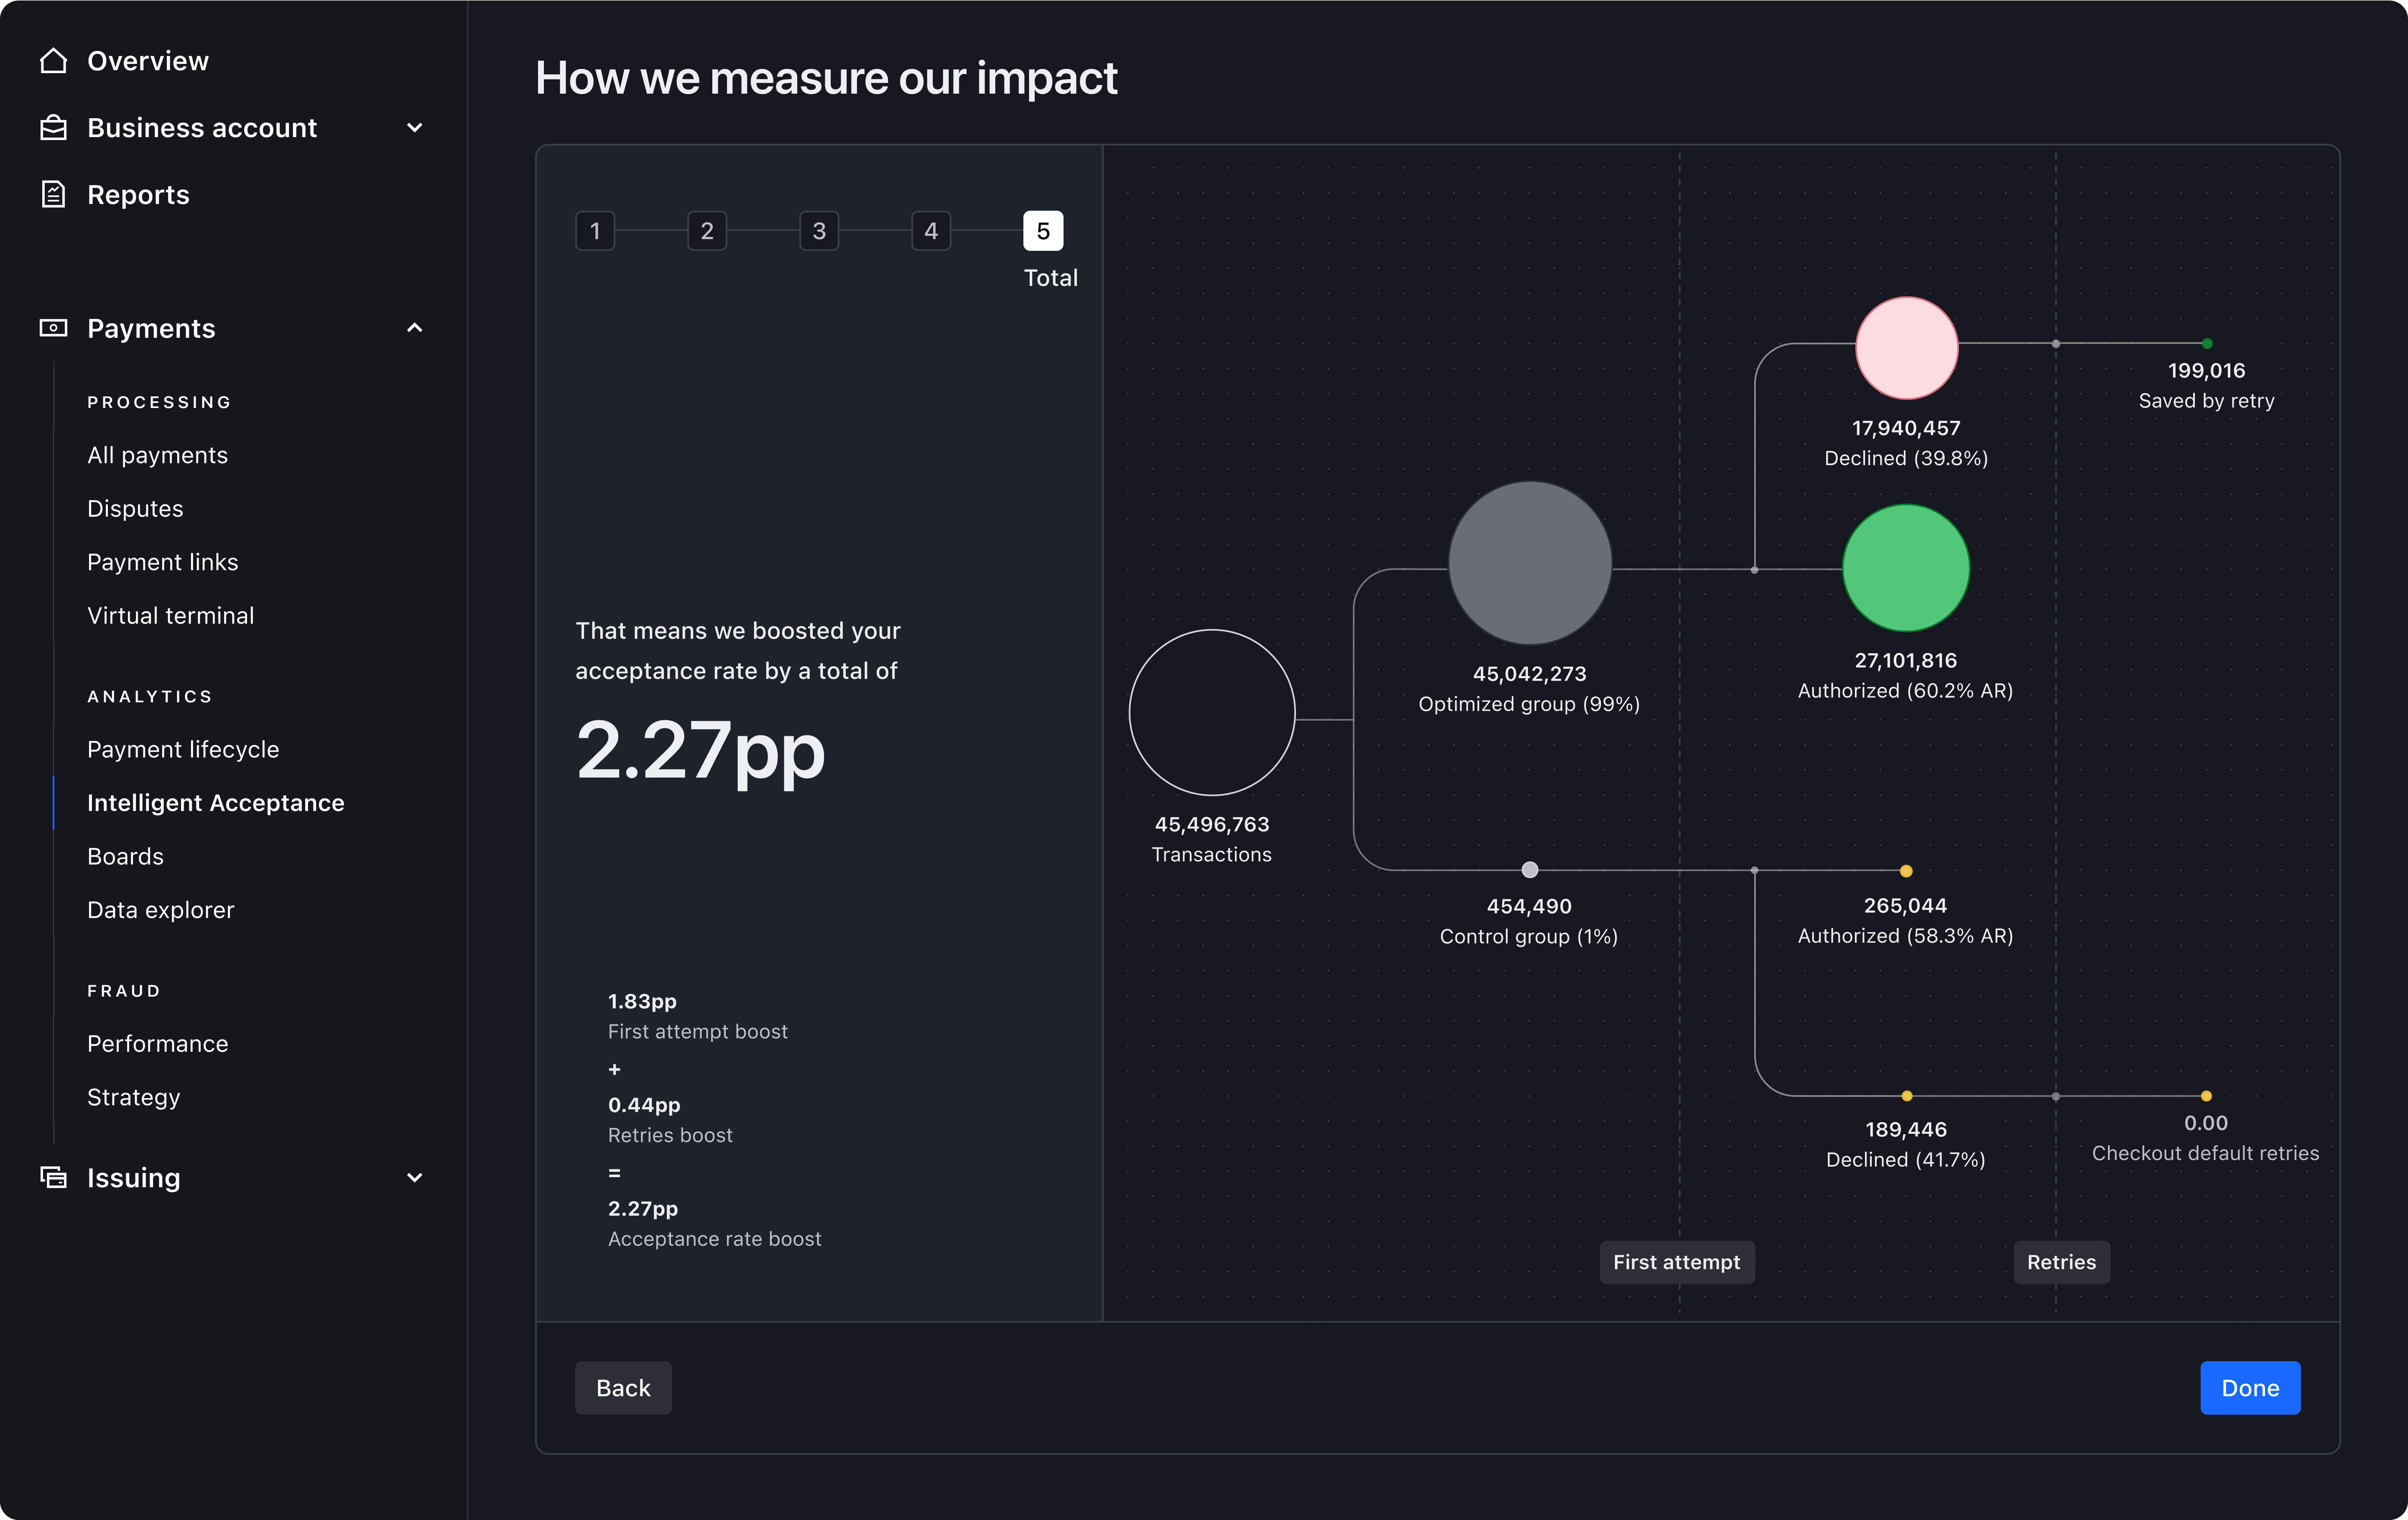Click the '17,940,457' declined value

coord(1906,428)
